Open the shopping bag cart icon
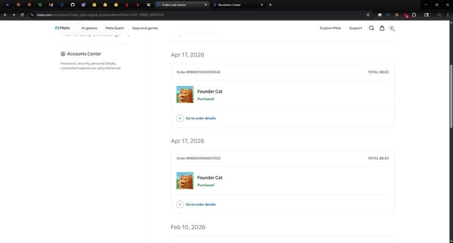 pos(382,28)
